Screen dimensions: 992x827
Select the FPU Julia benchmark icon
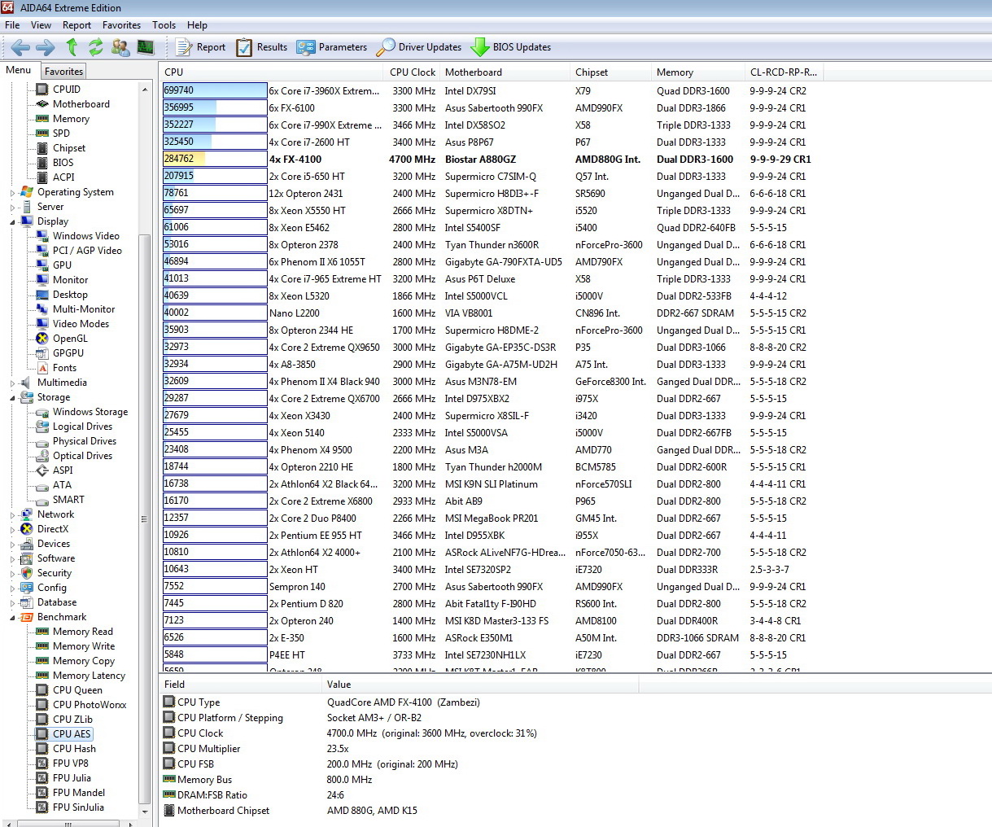pyautogui.click(x=42, y=778)
